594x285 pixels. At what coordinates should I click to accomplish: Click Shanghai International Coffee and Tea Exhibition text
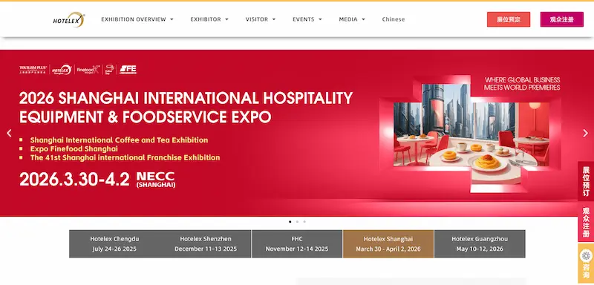(x=119, y=140)
